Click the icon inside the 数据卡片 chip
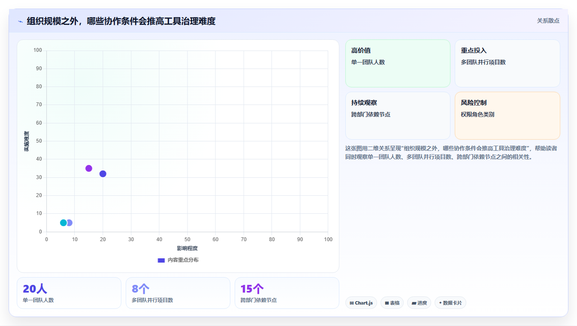The image size is (577, 326). pyautogui.click(x=440, y=303)
